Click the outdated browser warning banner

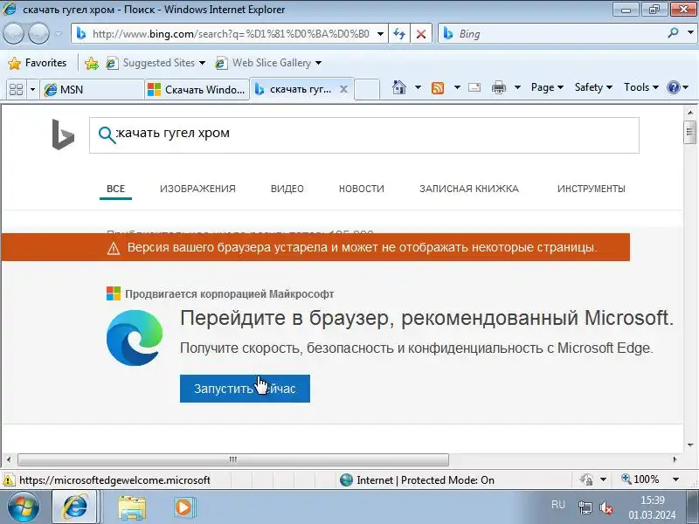315,247
